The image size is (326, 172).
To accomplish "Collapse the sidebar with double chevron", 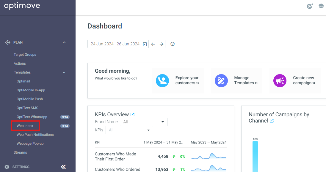I will pos(63,167).
